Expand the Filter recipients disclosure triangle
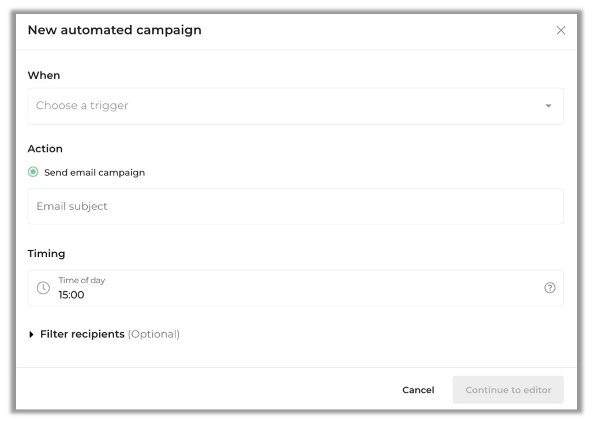 click(32, 334)
